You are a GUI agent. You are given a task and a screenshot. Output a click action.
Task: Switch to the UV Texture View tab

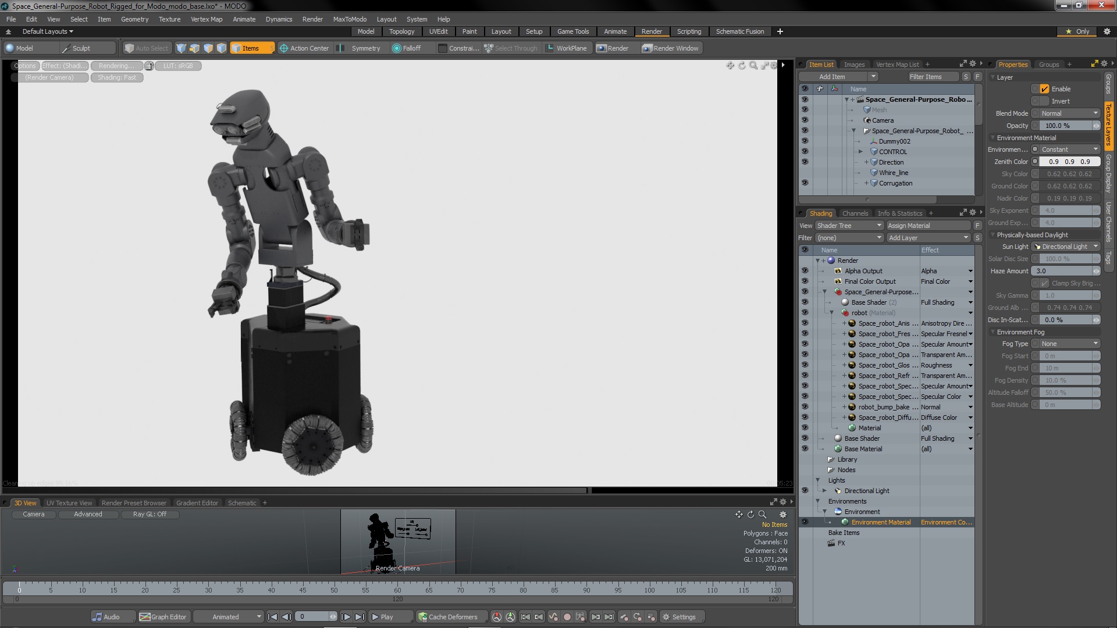69,503
